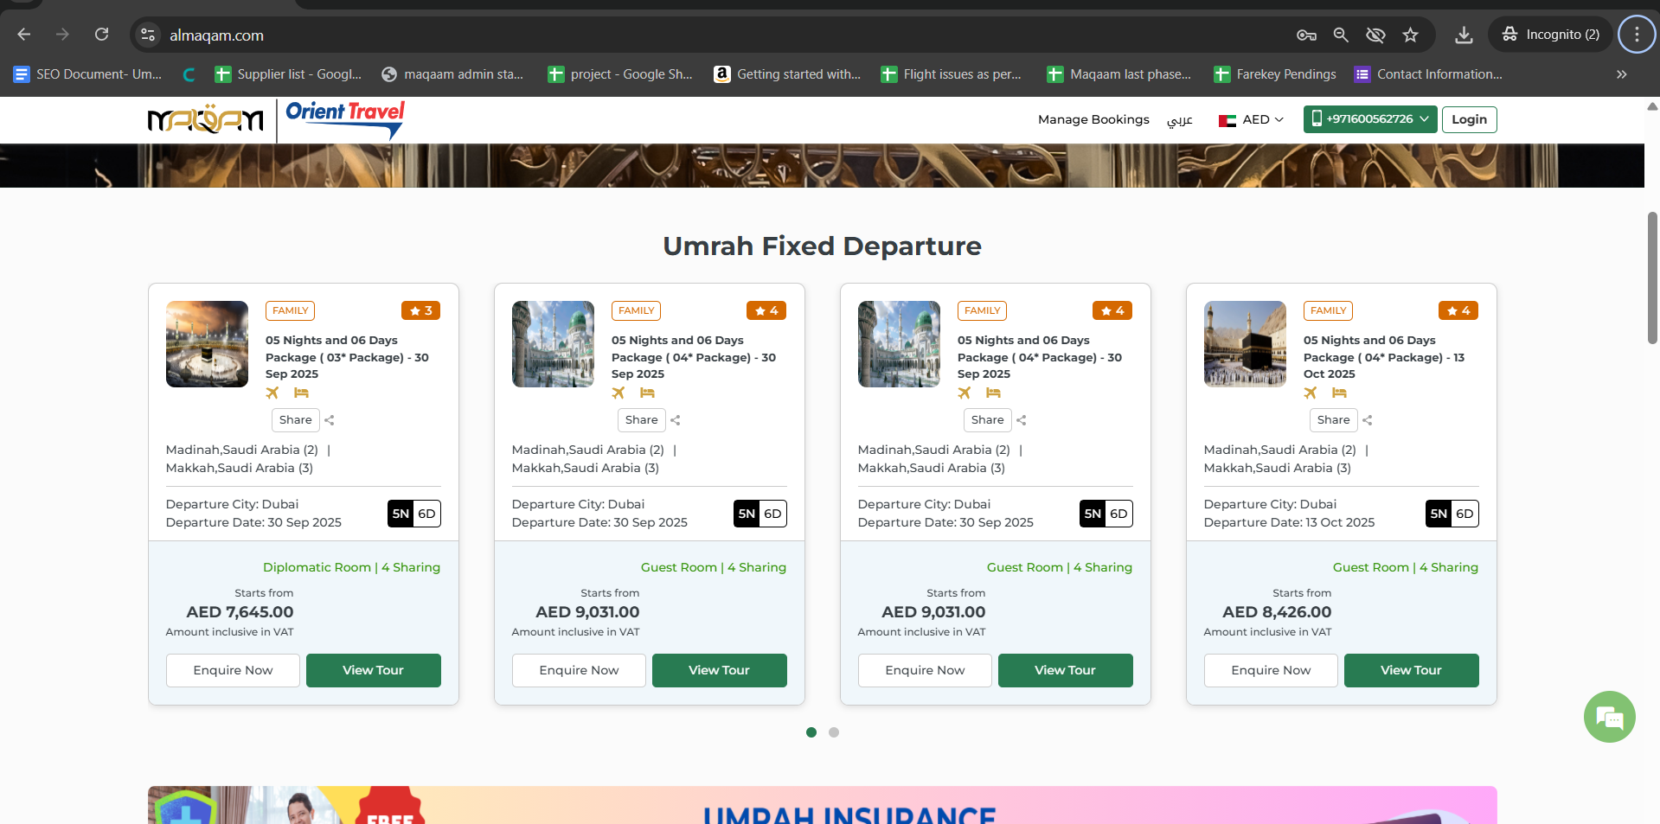
Task: Select the first carousel page dot
Action: point(811,732)
